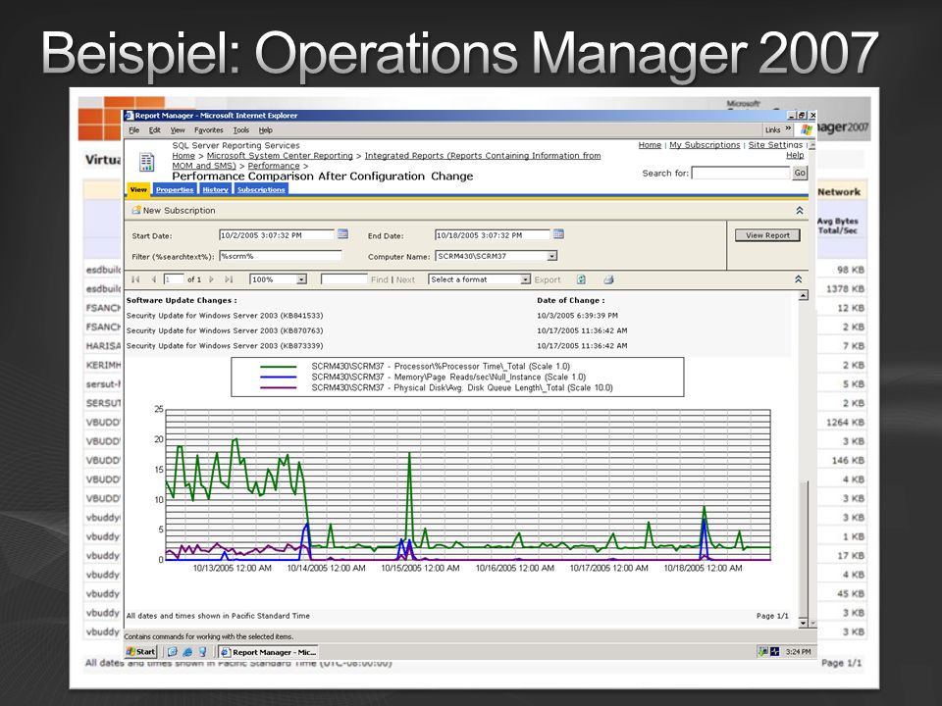The height and width of the screenshot is (706, 942).
Task: Open the File menu
Action: pyautogui.click(x=134, y=130)
